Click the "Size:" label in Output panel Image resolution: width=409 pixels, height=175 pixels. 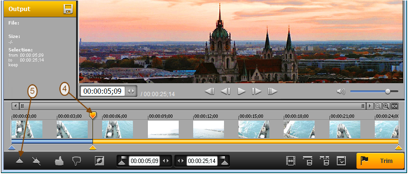14,37
